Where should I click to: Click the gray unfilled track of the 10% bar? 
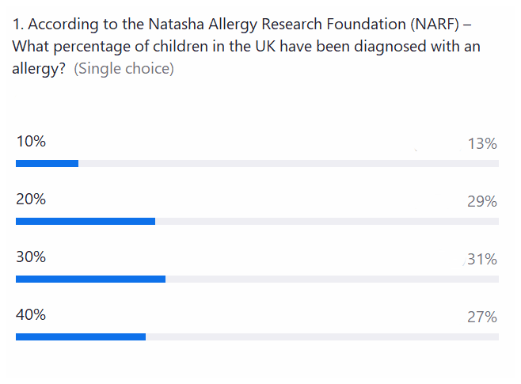pos(288,164)
